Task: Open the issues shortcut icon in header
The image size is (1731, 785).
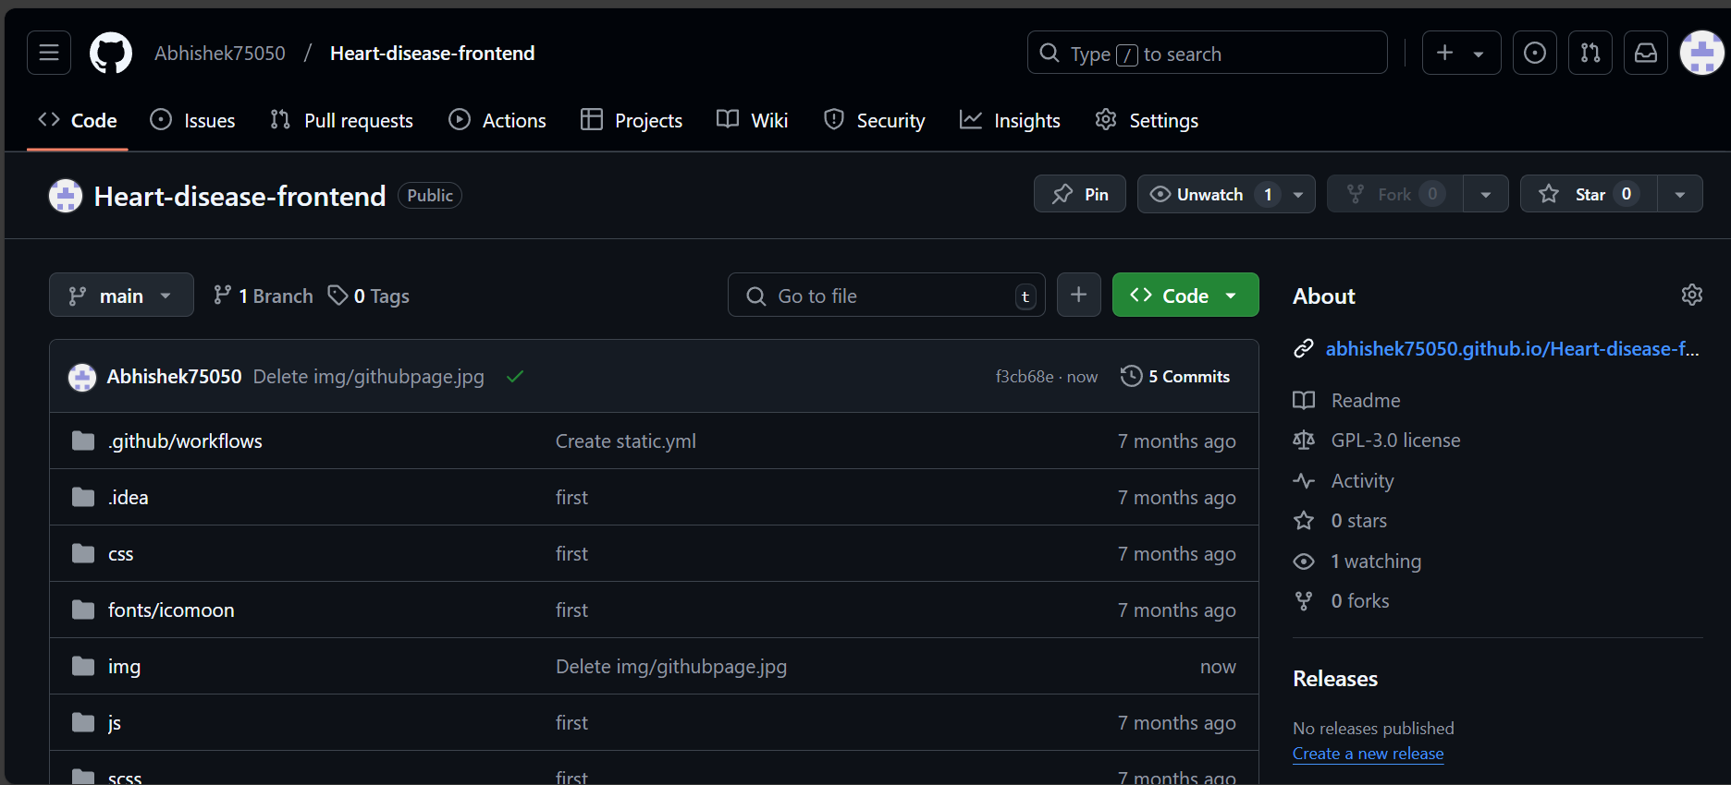Action: point(1534,53)
